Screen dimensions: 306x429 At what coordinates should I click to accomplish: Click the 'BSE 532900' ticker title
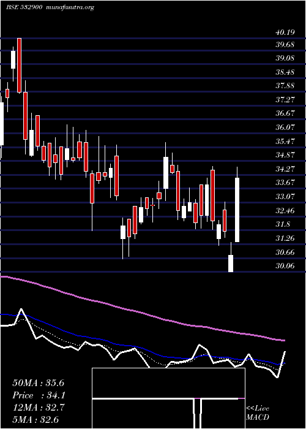[24, 7]
